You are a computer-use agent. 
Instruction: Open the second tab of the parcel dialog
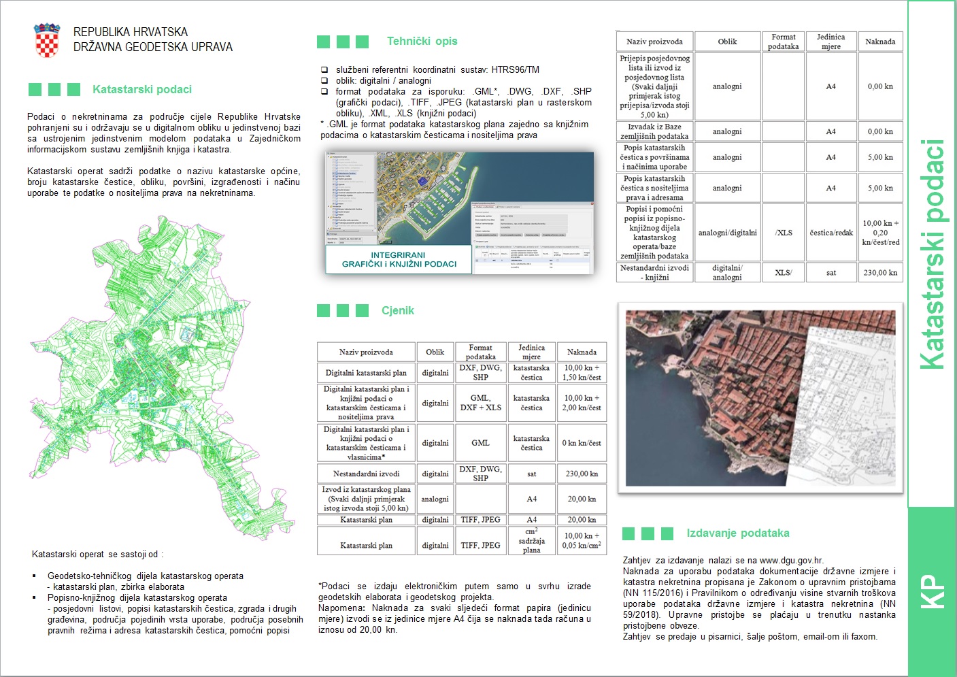tap(509, 207)
